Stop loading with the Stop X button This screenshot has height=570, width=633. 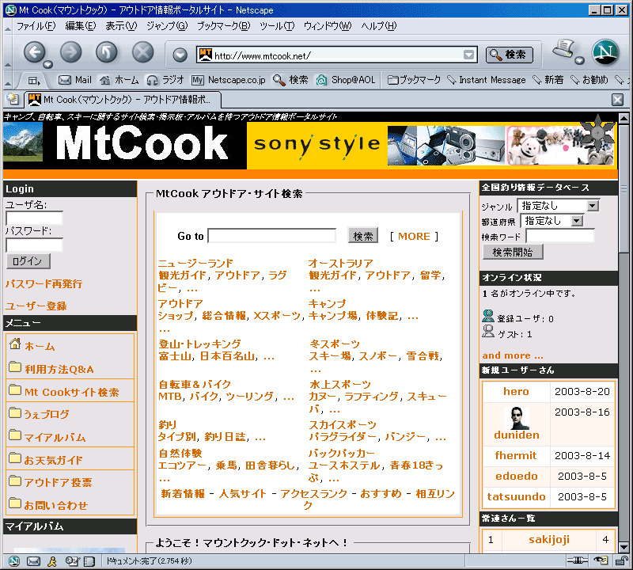143,52
